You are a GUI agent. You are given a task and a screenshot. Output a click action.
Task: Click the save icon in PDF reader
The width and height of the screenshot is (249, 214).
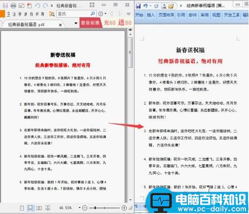5,6
